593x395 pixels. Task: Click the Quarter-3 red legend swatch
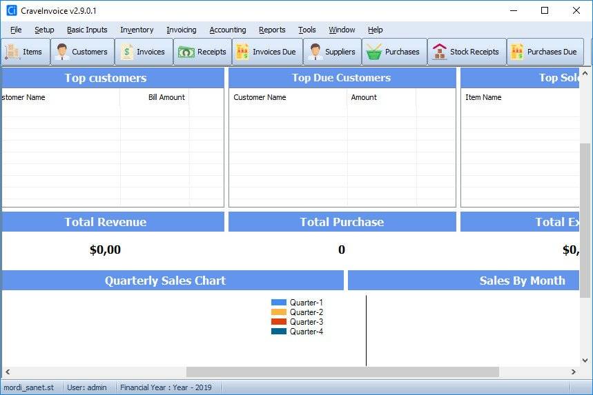coord(279,322)
